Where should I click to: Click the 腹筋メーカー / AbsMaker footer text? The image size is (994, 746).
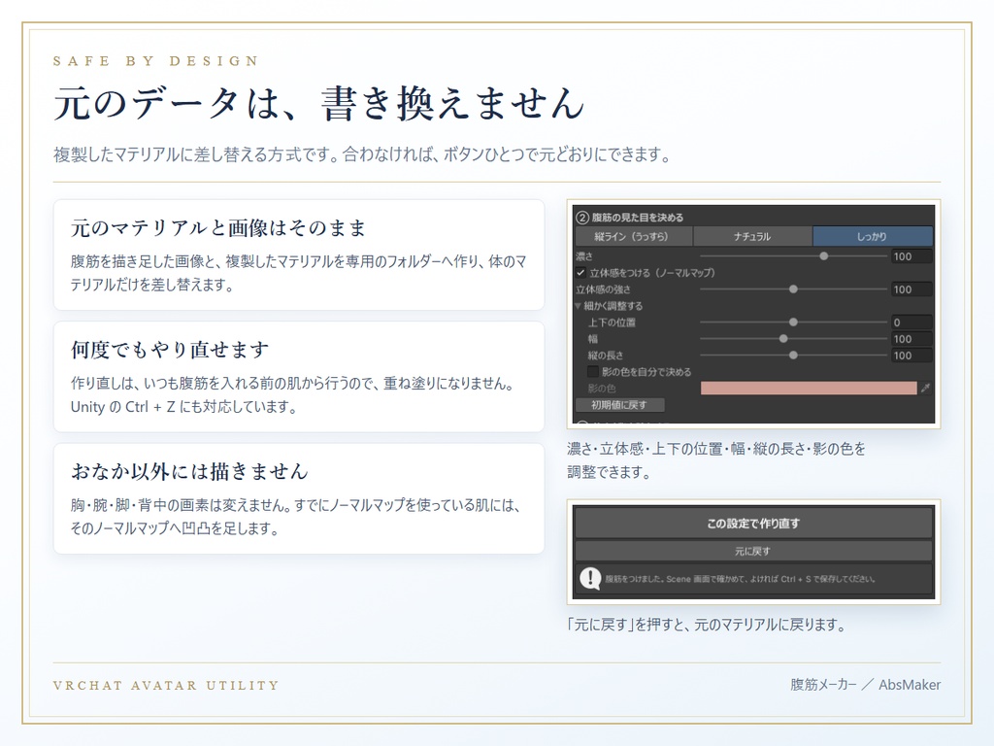865,685
